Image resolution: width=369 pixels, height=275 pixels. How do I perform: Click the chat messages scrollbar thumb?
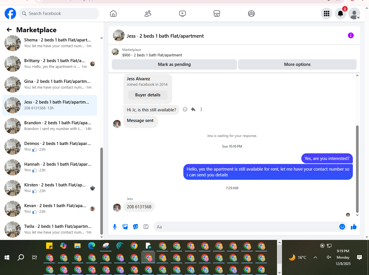[x=357, y=169]
